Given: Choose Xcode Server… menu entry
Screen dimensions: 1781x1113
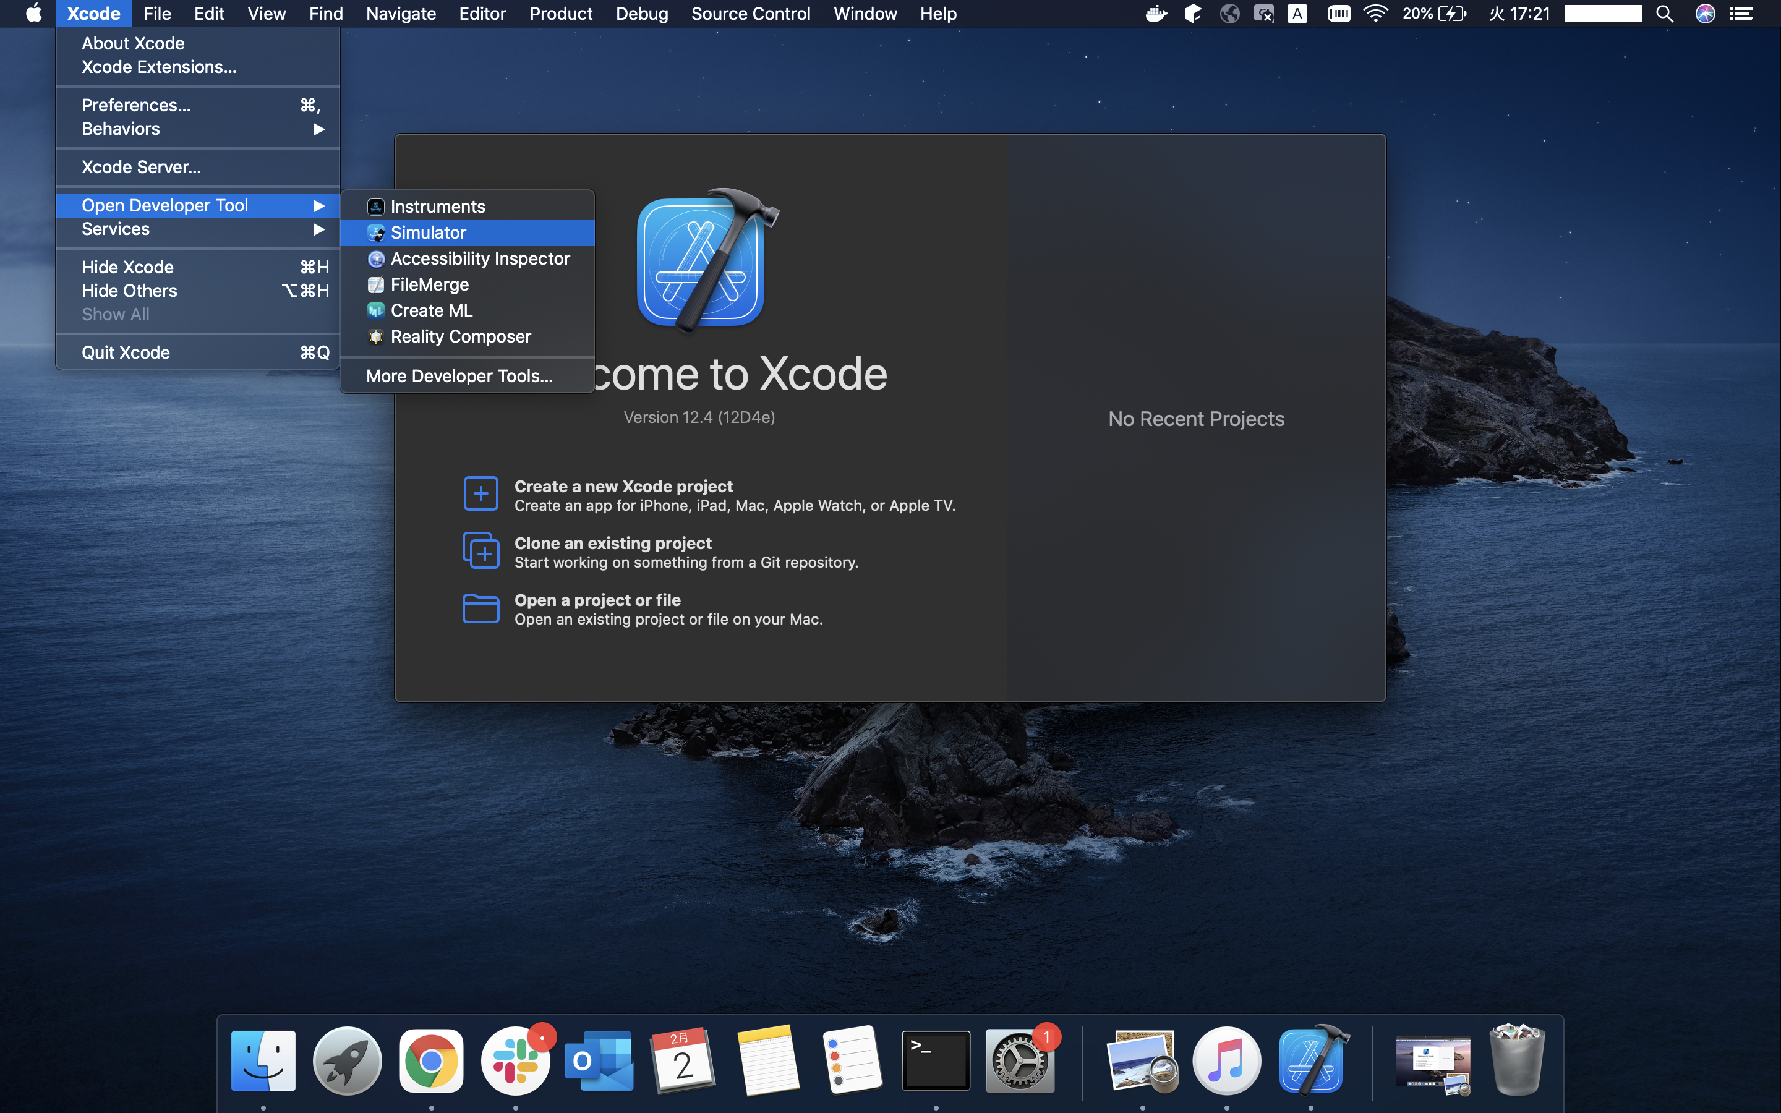Looking at the screenshot, I should pos(197,167).
